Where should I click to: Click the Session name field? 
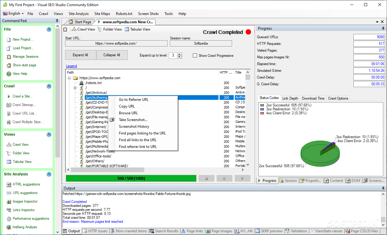[x=201, y=43]
